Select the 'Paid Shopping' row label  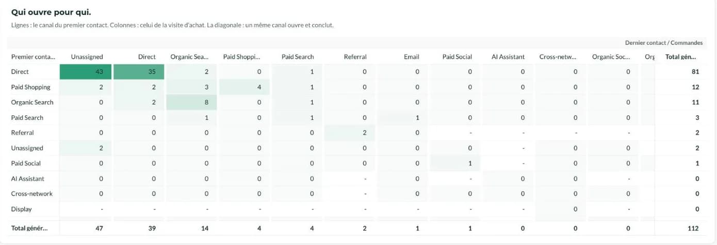pyautogui.click(x=31, y=87)
